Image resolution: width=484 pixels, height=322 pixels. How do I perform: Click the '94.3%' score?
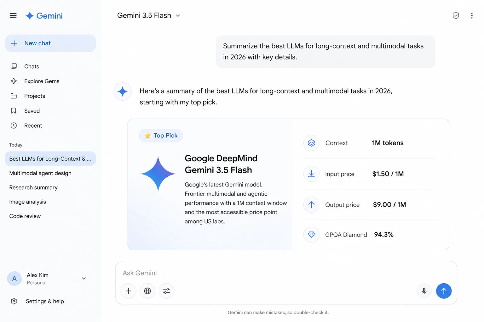tap(384, 235)
